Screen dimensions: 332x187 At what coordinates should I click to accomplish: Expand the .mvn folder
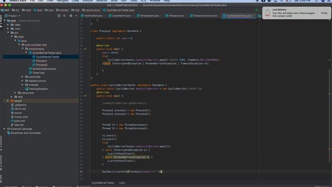[8, 29]
